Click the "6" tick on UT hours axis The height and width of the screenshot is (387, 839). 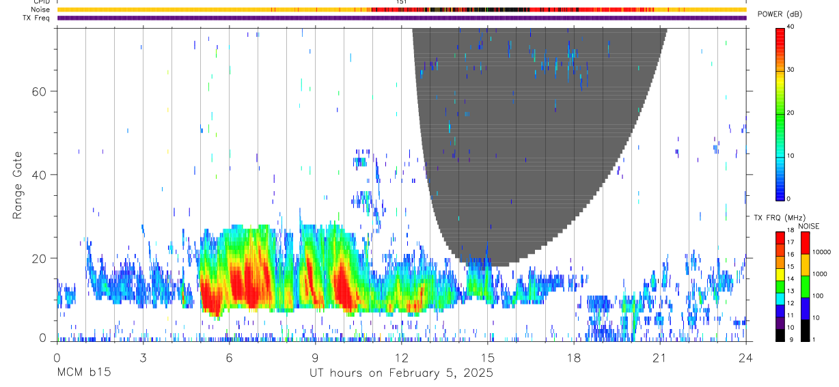[229, 357]
